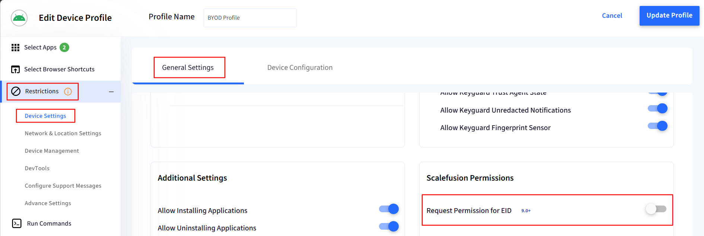704x236 pixels.
Task: Click the Update Profile button
Action: coord(669,16)
